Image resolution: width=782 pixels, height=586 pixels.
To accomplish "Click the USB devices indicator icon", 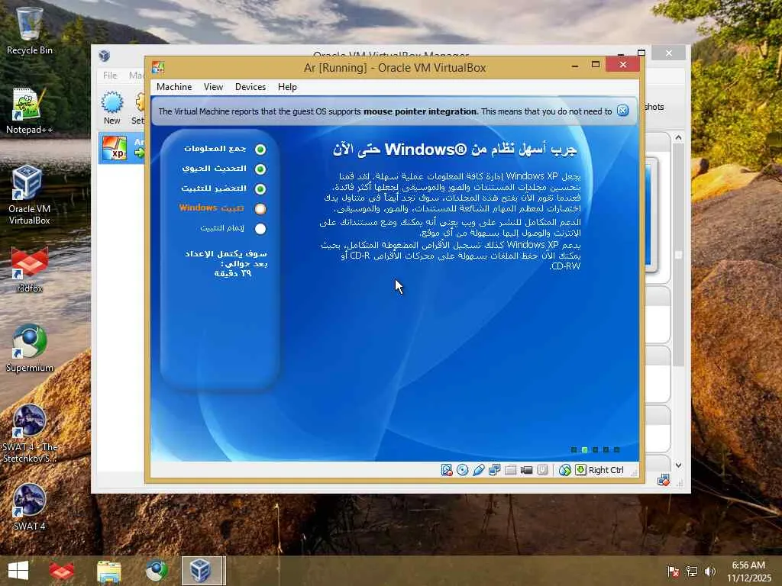I will coord(478,470).
